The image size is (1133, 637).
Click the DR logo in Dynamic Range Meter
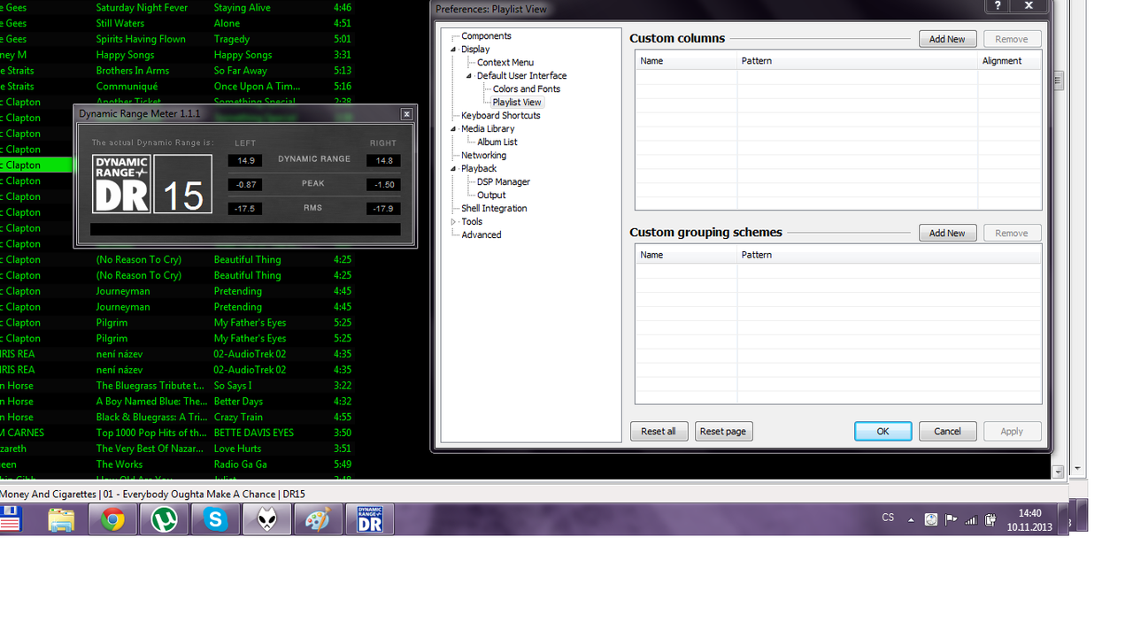pyautogui.click(x=121, y=184)
